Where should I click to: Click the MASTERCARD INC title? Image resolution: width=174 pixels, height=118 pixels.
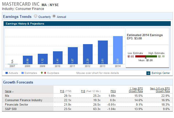click(x=21, y=4)
